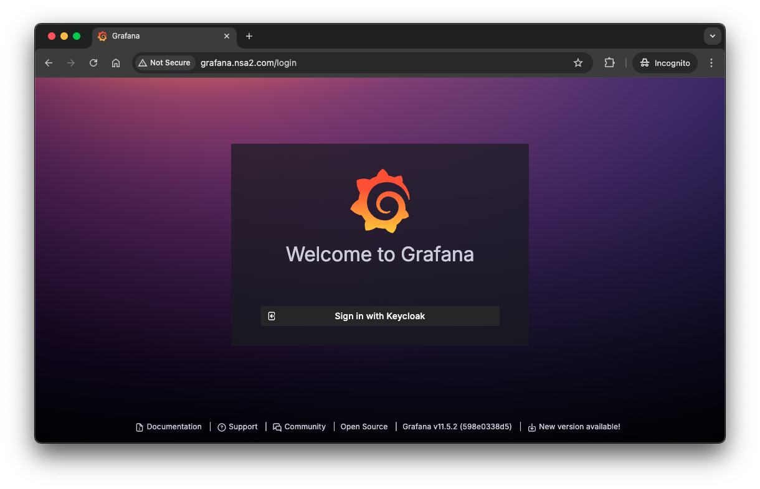The width and height of the screenshot is (760, 489).
Task: Click the Grafana logo on login panel
Action: (380, 201)
